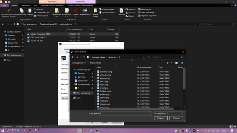Click the search field in Change Icon dialog

[168, 57]
